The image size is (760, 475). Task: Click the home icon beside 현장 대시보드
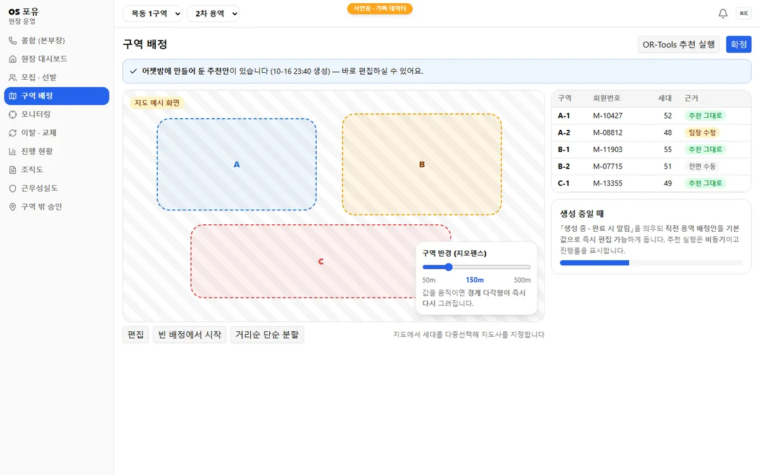pos(13,59)
